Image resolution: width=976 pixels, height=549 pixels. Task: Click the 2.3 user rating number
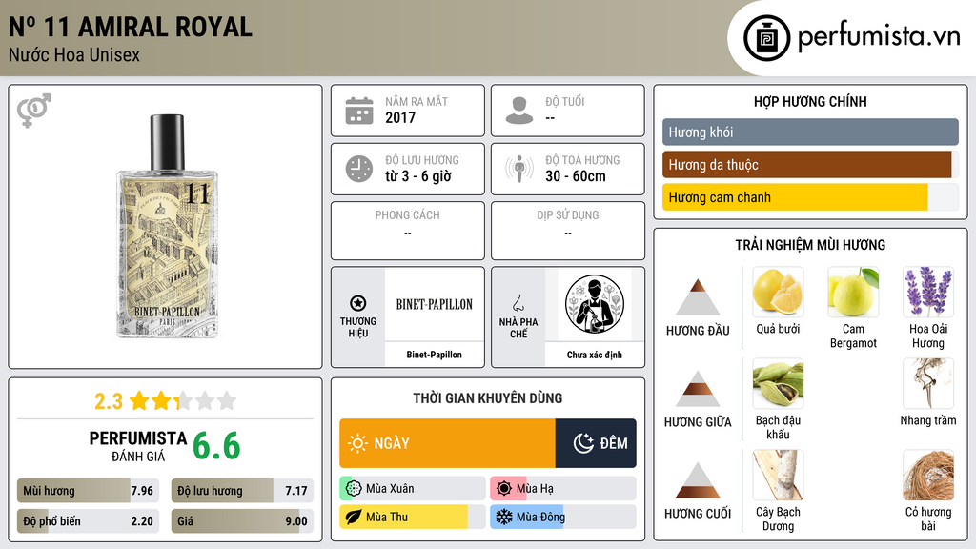pos(109,401)
